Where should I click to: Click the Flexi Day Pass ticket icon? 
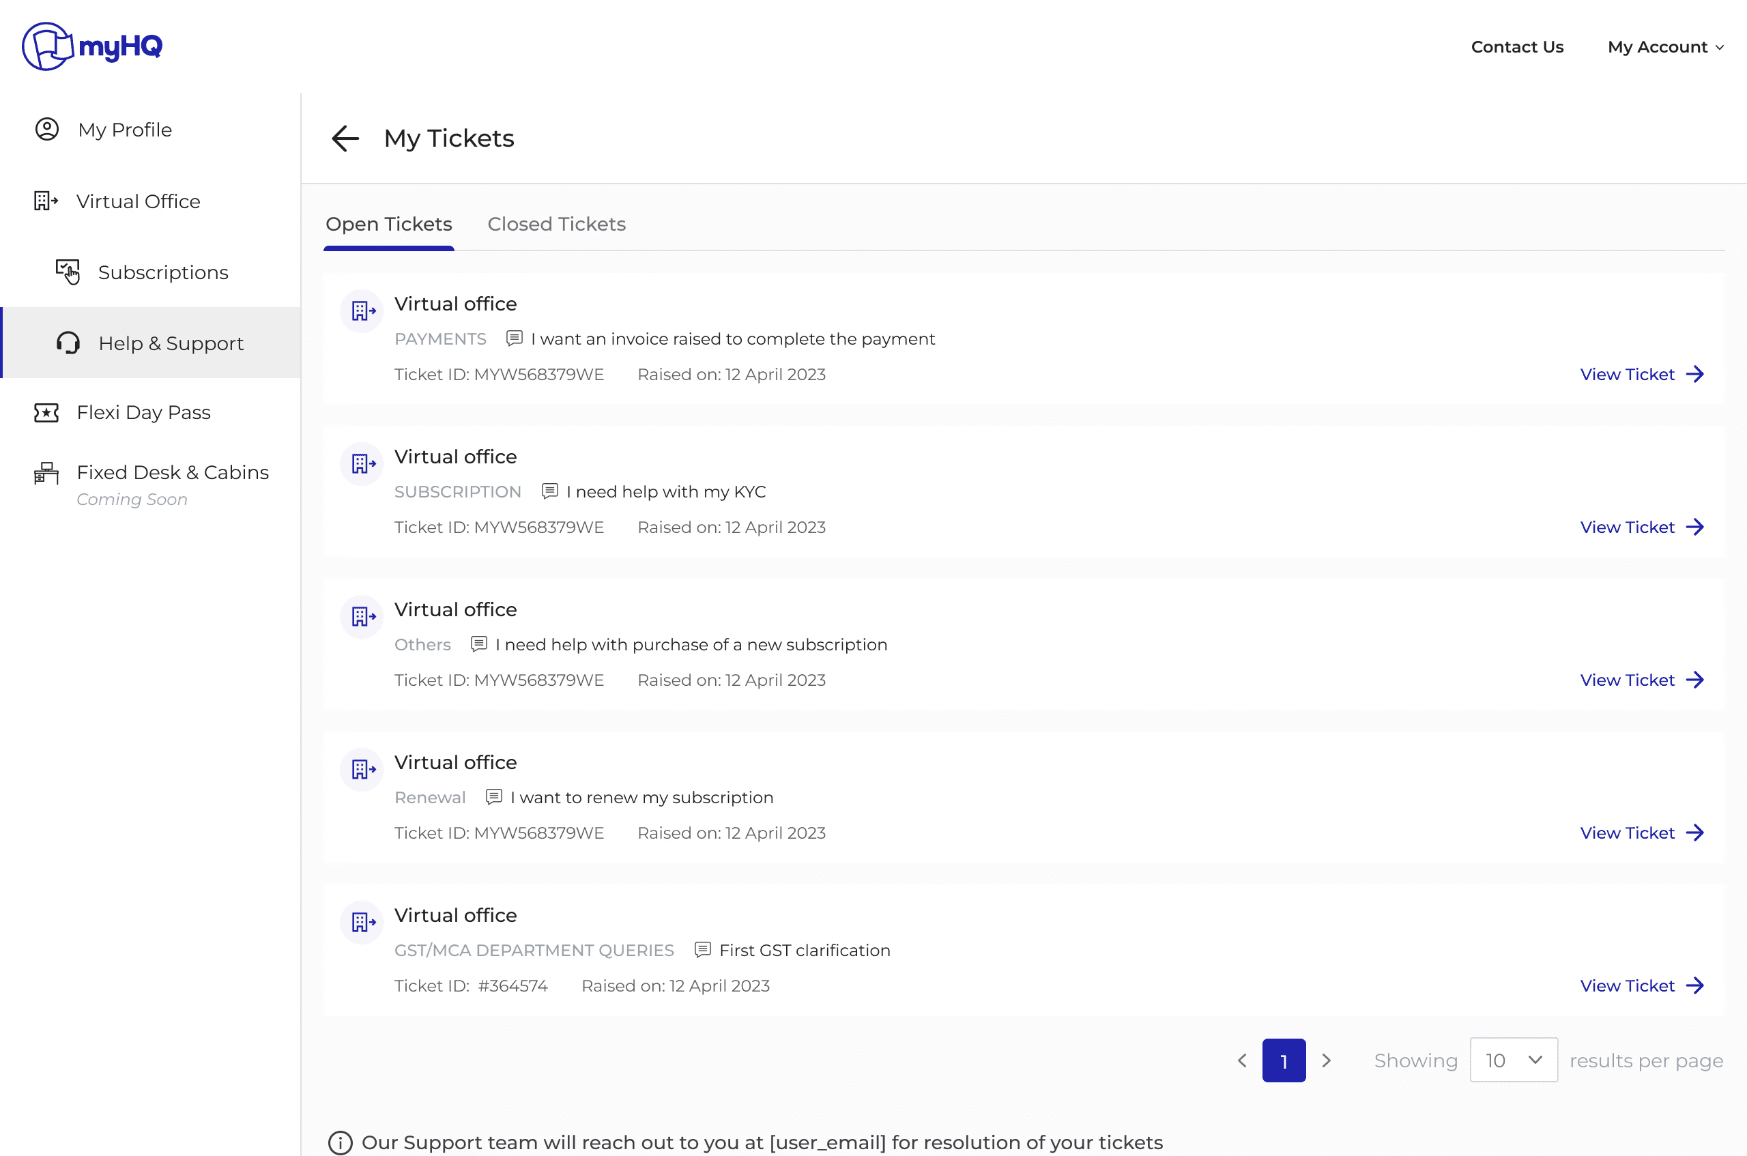click(x=46, y=412)
